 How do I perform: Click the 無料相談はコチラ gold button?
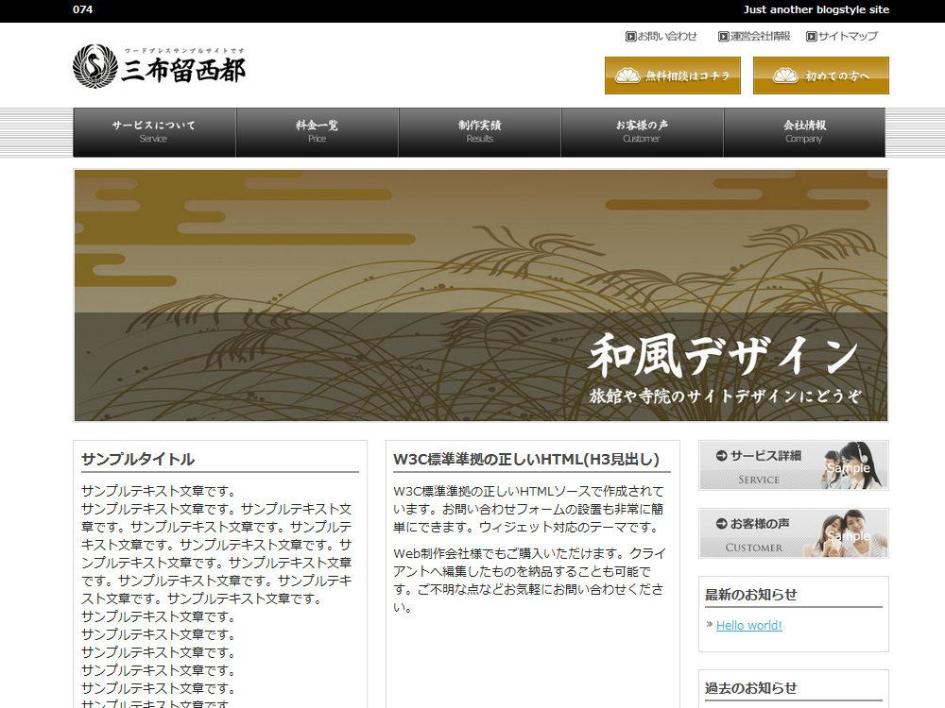pyautogui.click(x=673, y=76)
